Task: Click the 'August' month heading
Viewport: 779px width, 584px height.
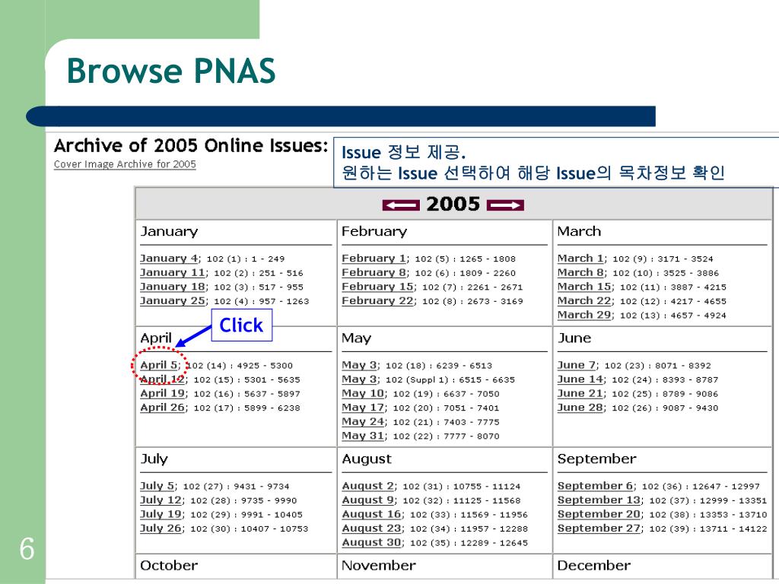Action: point(367,459)
